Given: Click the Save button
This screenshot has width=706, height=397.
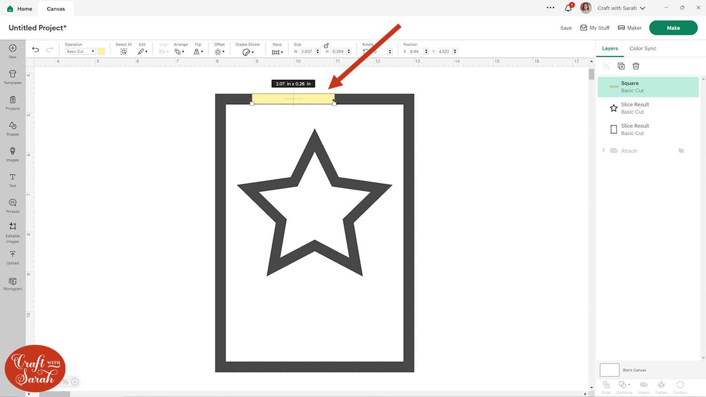Looking at the screenshot, I should tap(566, 28).
